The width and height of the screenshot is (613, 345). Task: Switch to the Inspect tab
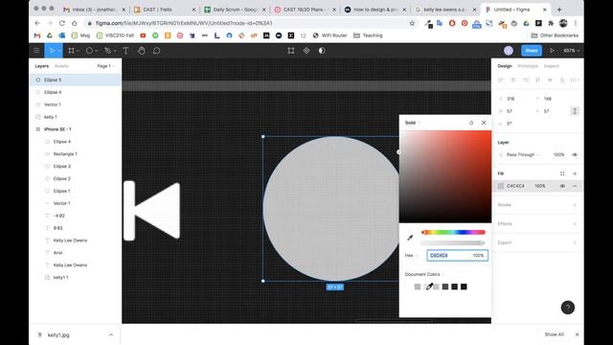pos(552,66)
